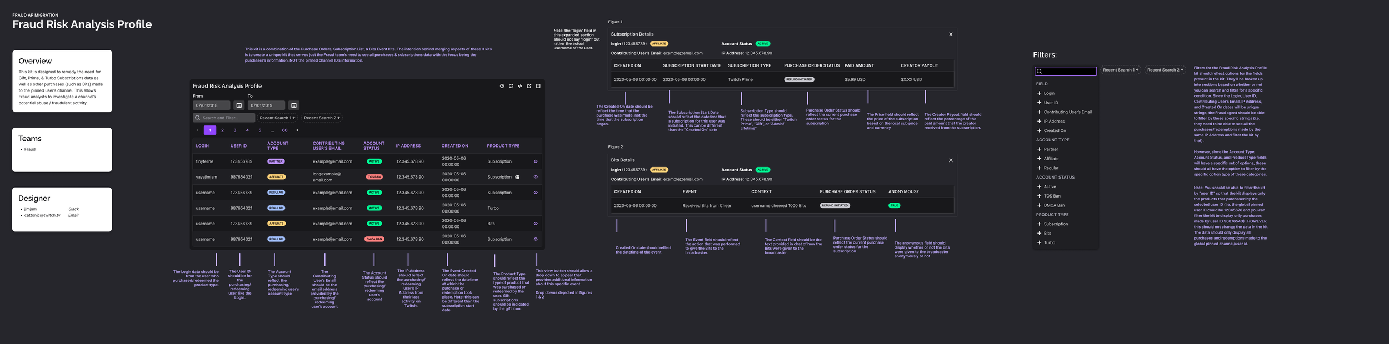Click the tinyfeline login cell
The width and height of the screenshot is (1389, 344).
pyautogui.click(x=204, y=161)
